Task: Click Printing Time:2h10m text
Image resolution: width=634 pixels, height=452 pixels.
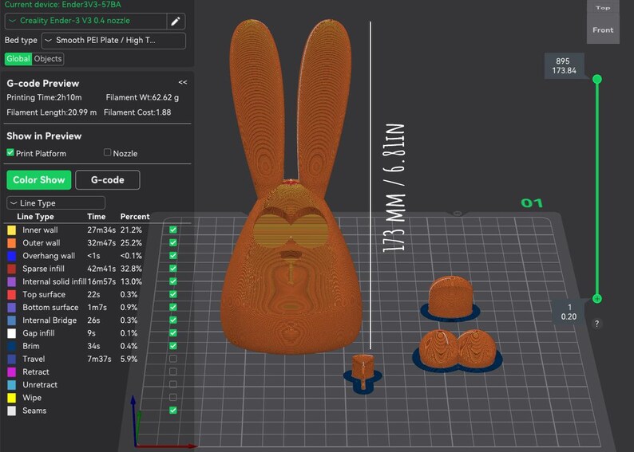Action: click(x=44, y=97)
